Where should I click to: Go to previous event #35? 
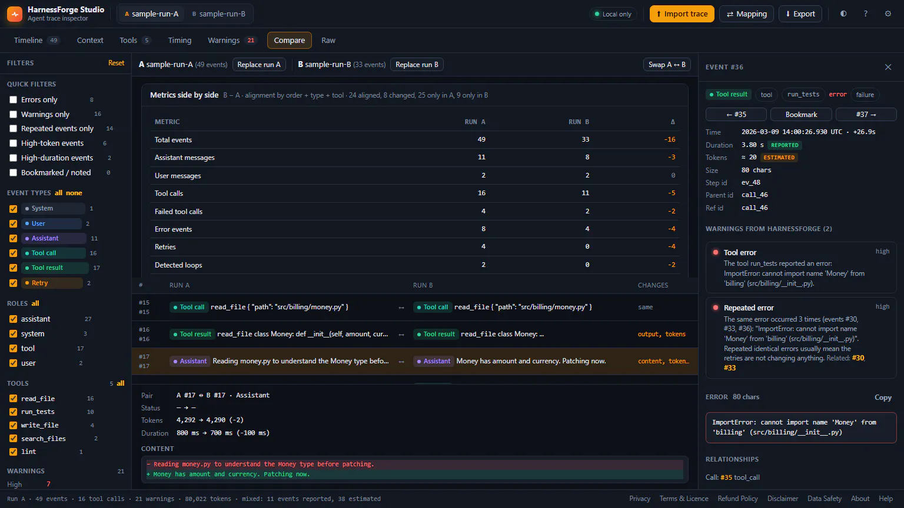coord(736,115)
